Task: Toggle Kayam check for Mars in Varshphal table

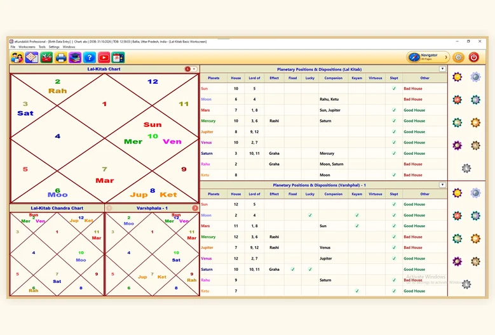Action: (356, 226)
